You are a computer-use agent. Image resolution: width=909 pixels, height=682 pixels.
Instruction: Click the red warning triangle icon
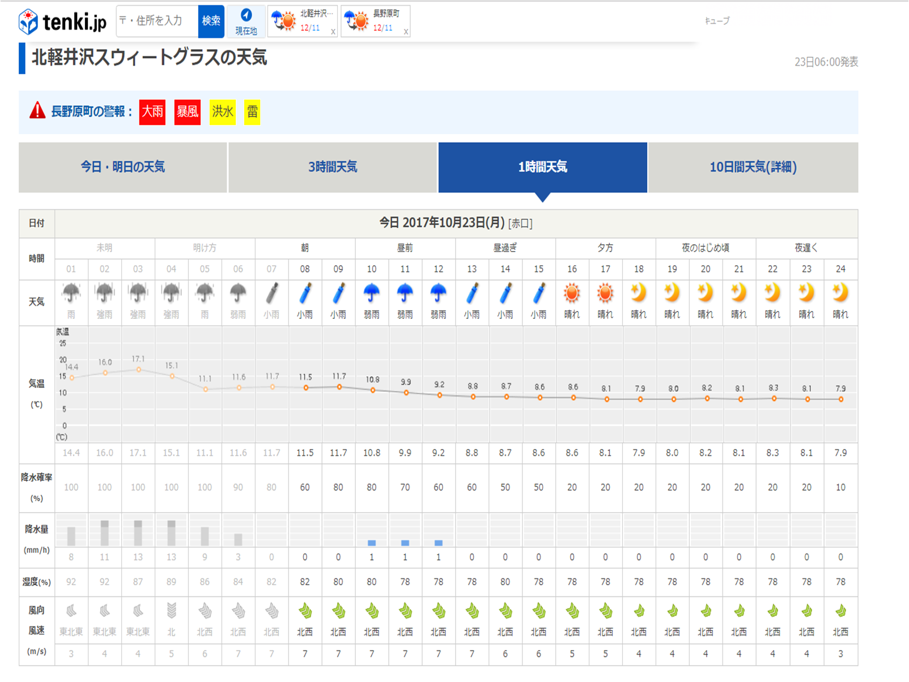click(x=37, y=110)
